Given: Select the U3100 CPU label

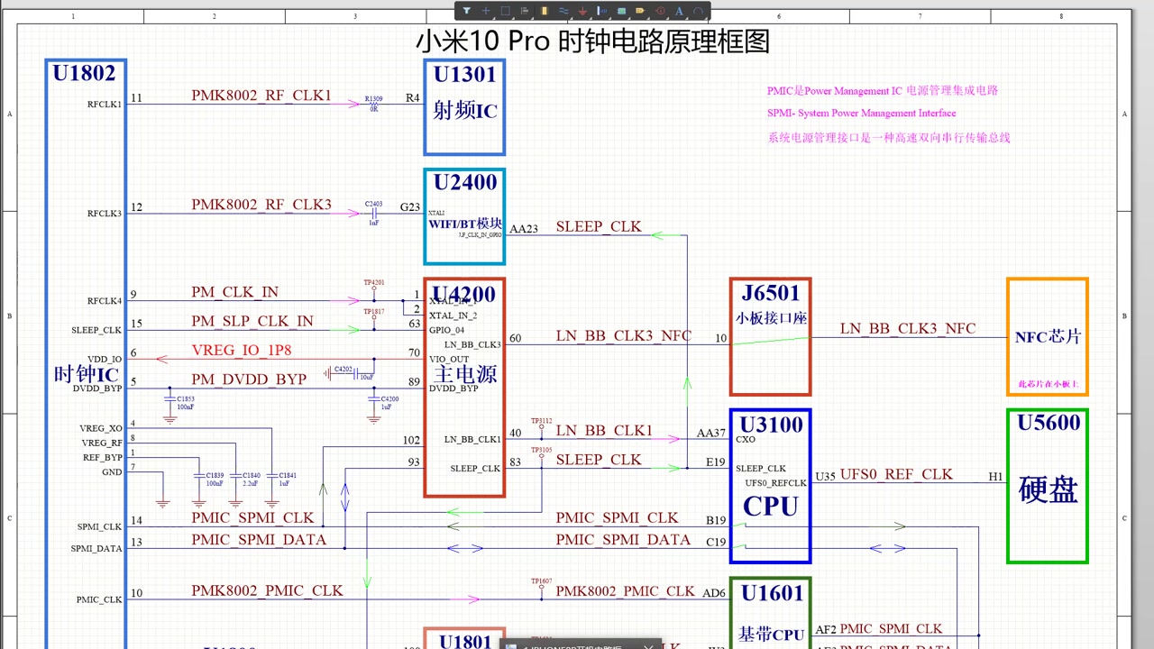Looking at the screenshot, I should [x=771, y=506].
